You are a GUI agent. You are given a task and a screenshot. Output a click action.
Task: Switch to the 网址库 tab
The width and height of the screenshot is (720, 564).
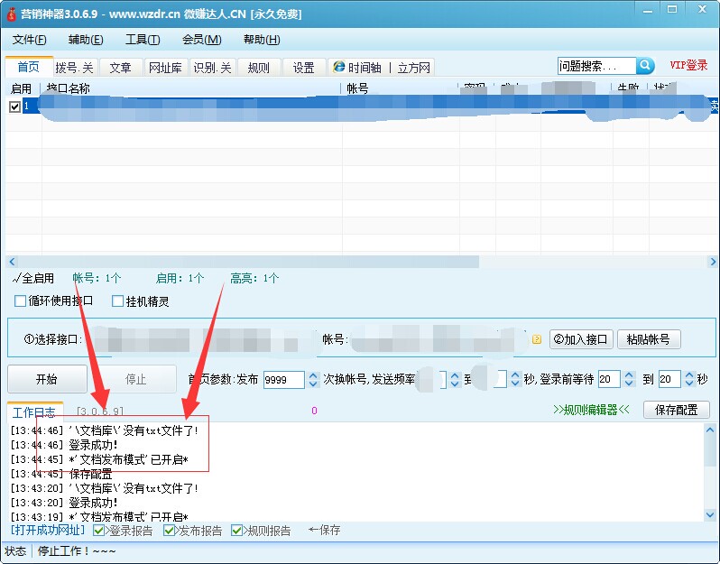[165, 68]
